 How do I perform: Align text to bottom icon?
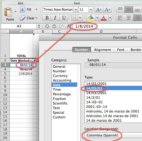click(x=137, y=10)
